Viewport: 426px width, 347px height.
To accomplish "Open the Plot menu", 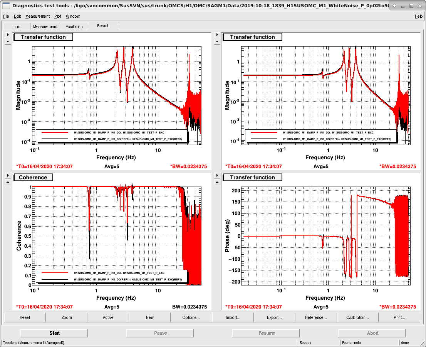I will coord(58,16).
